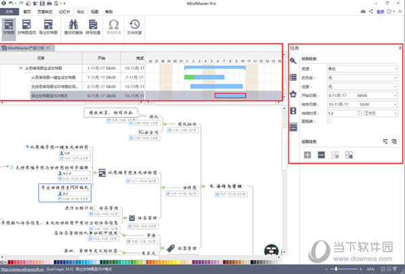Image resolution: width=405 pixels, height=274 pixels.
Task: Select the 高级 (Advanced) ribbon tab
Action: [80, 11]
